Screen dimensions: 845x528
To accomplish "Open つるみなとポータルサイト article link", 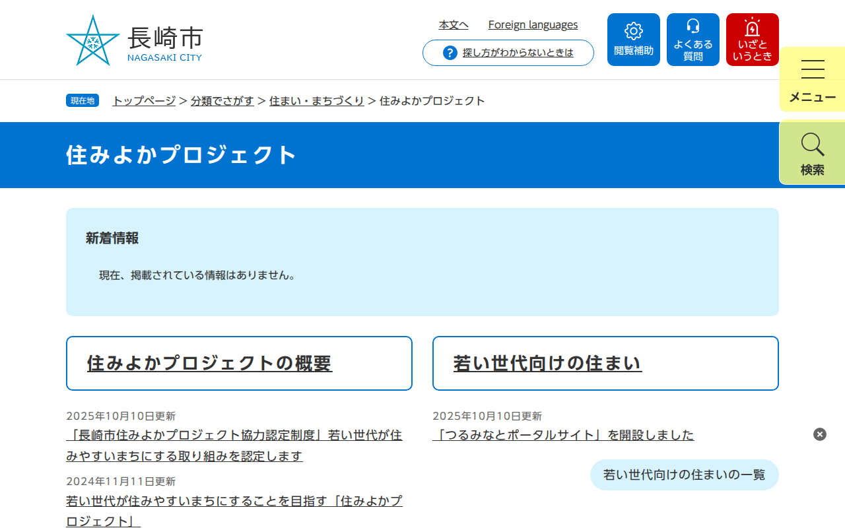I will click(x=563, y=435).
